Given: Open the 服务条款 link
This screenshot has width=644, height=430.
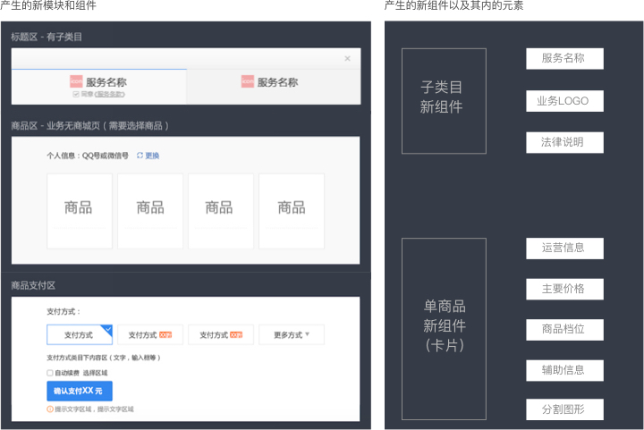Looking at the screenshot, I should pyautogui.click(x=110, y=94).
